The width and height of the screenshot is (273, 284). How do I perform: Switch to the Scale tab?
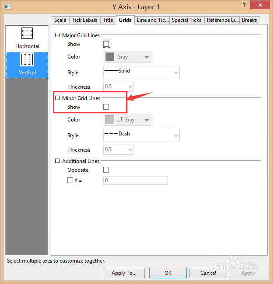pyautogui.click(x=60, y=20)
